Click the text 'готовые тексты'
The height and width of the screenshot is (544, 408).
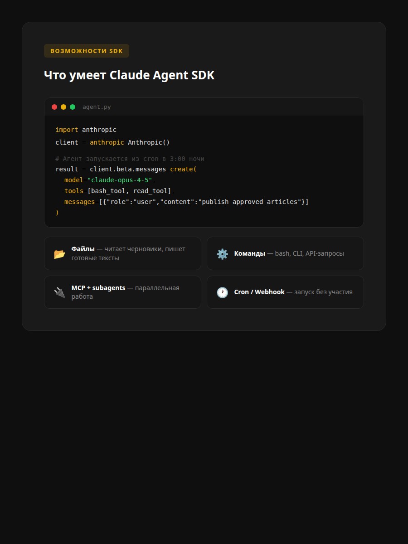click(x=95, y=258)
